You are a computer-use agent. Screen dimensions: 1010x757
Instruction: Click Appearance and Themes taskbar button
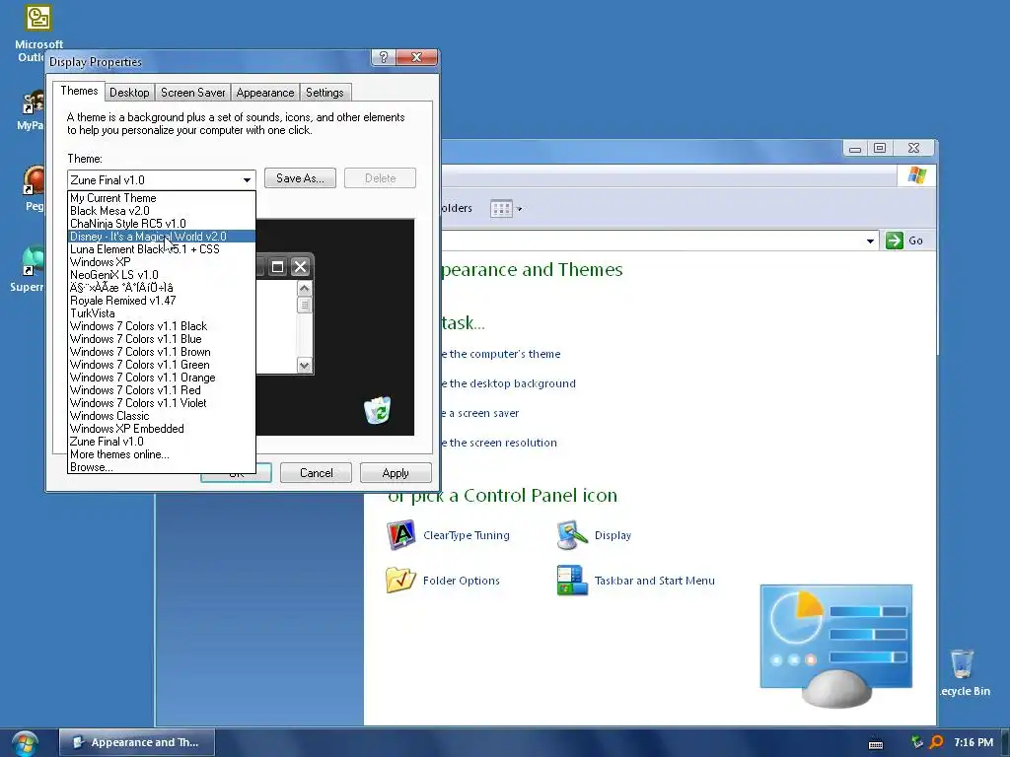(137, 742)
